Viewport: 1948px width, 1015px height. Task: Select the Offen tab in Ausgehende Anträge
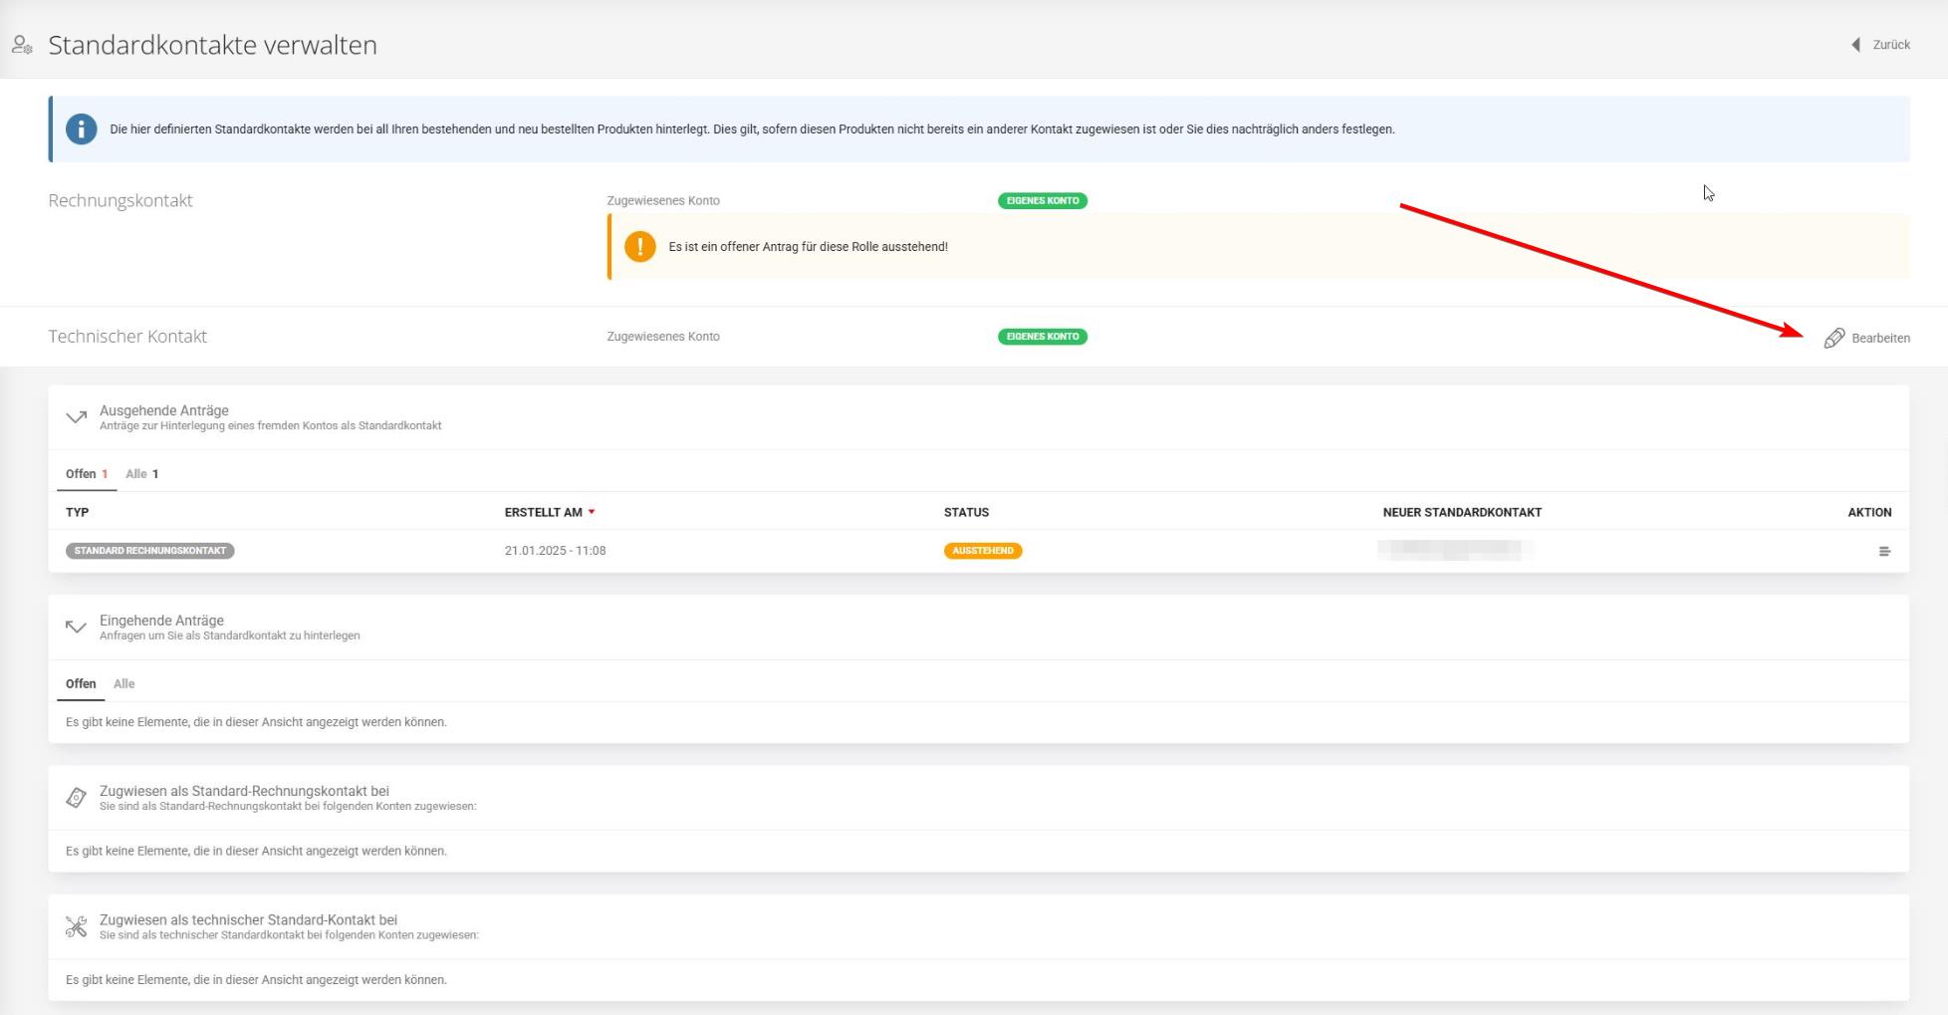[x=87, y=474]
